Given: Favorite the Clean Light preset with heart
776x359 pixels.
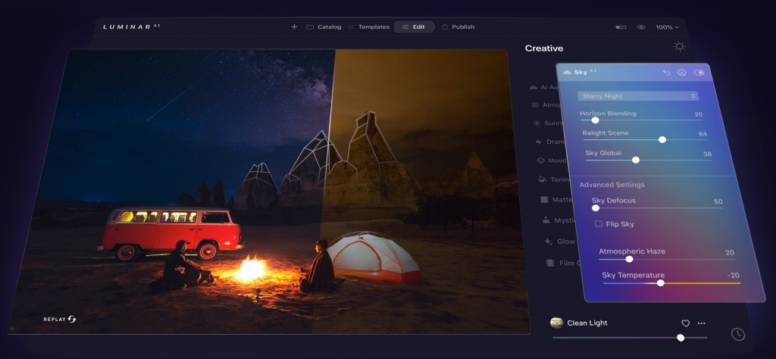Looking at the screenshot, I should pyautogui.click(x=685, y=323).
